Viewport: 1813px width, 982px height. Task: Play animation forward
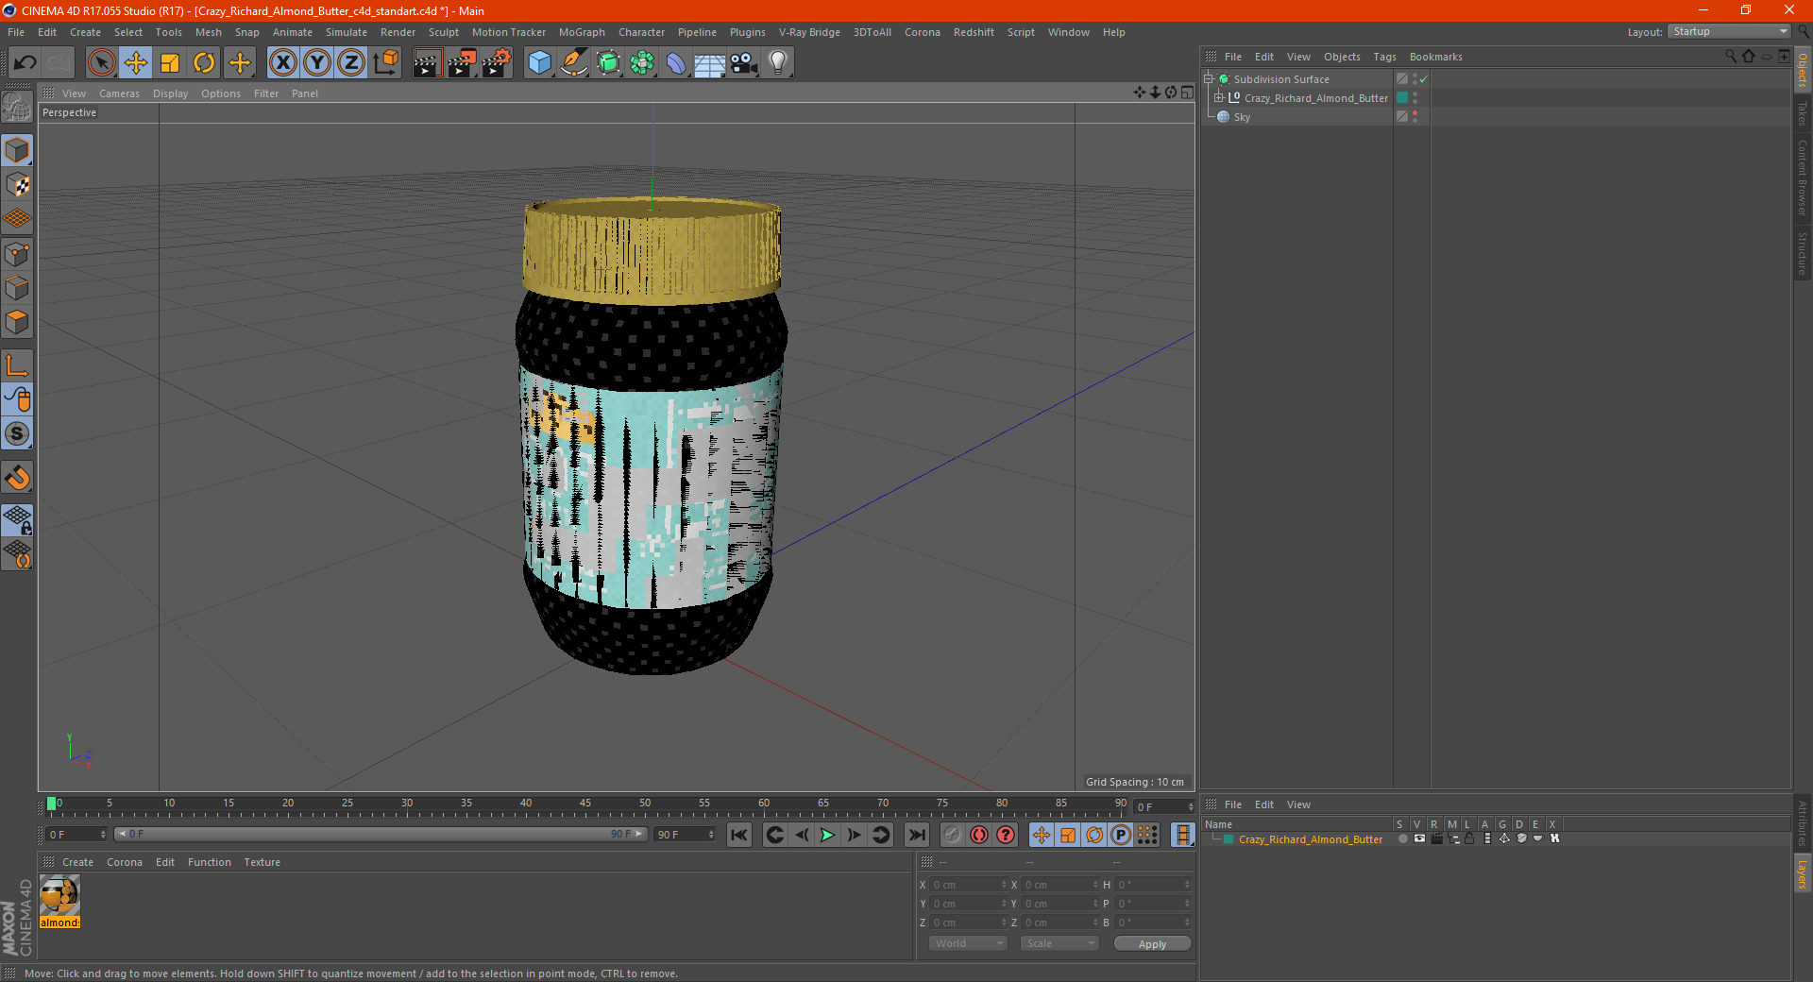point(827,835)
